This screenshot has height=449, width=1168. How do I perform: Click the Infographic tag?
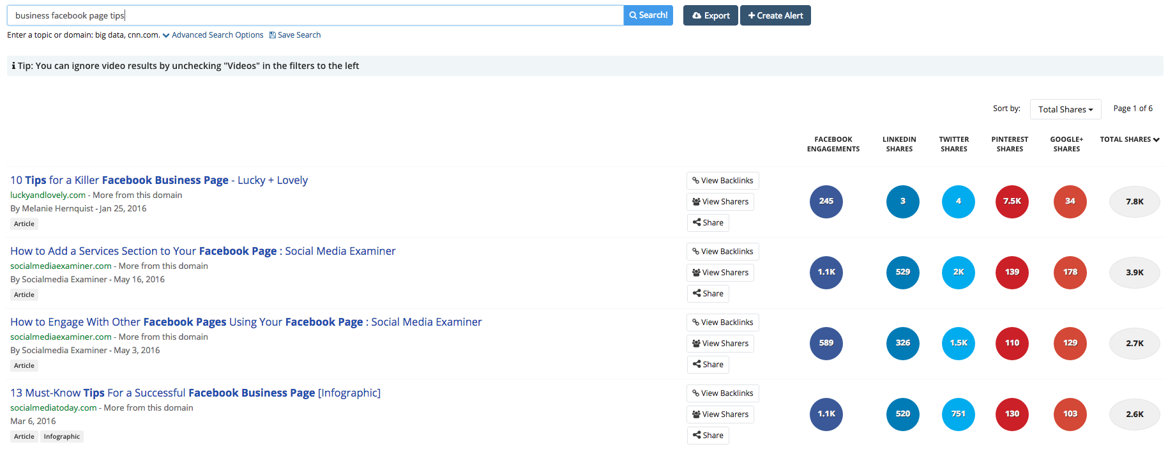click(x=62, y=437)
